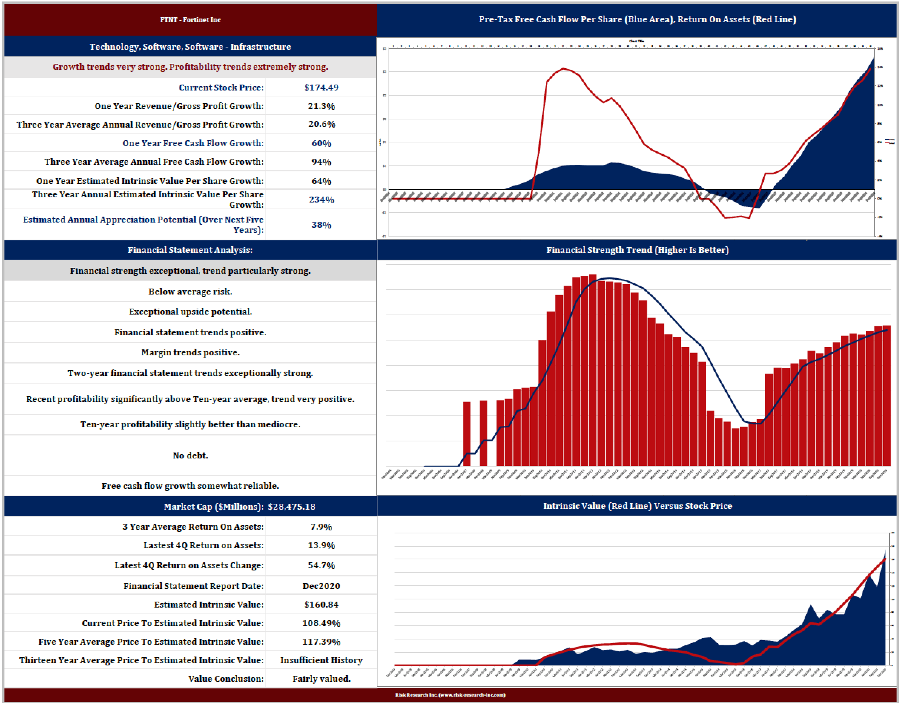Click the Below average risk line
Viewport: 901px width, 704px height.
[190, 291]
